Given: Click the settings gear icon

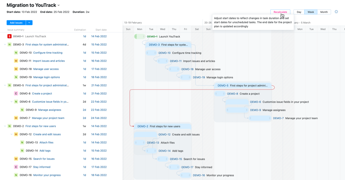Looking at the screenshot, I should [336, 12].
